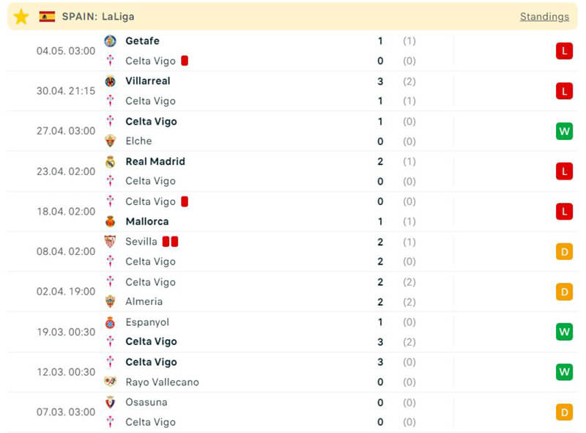The width and height of the screenshot is (586, 433).
Task: Click the green W badge for Elche match
Action: 564,131
